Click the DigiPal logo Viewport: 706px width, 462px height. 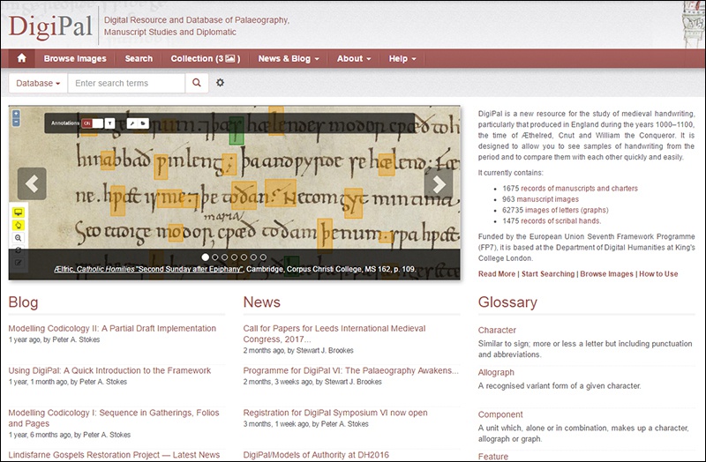coord(50,26)
